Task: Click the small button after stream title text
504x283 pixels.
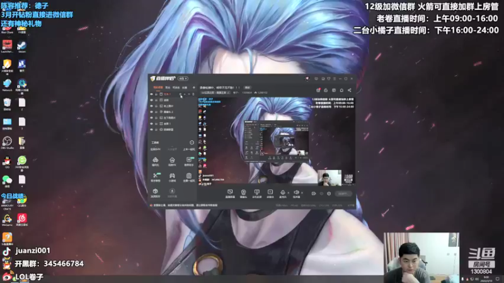Action: pyautogui.click(x=247, y=87)
